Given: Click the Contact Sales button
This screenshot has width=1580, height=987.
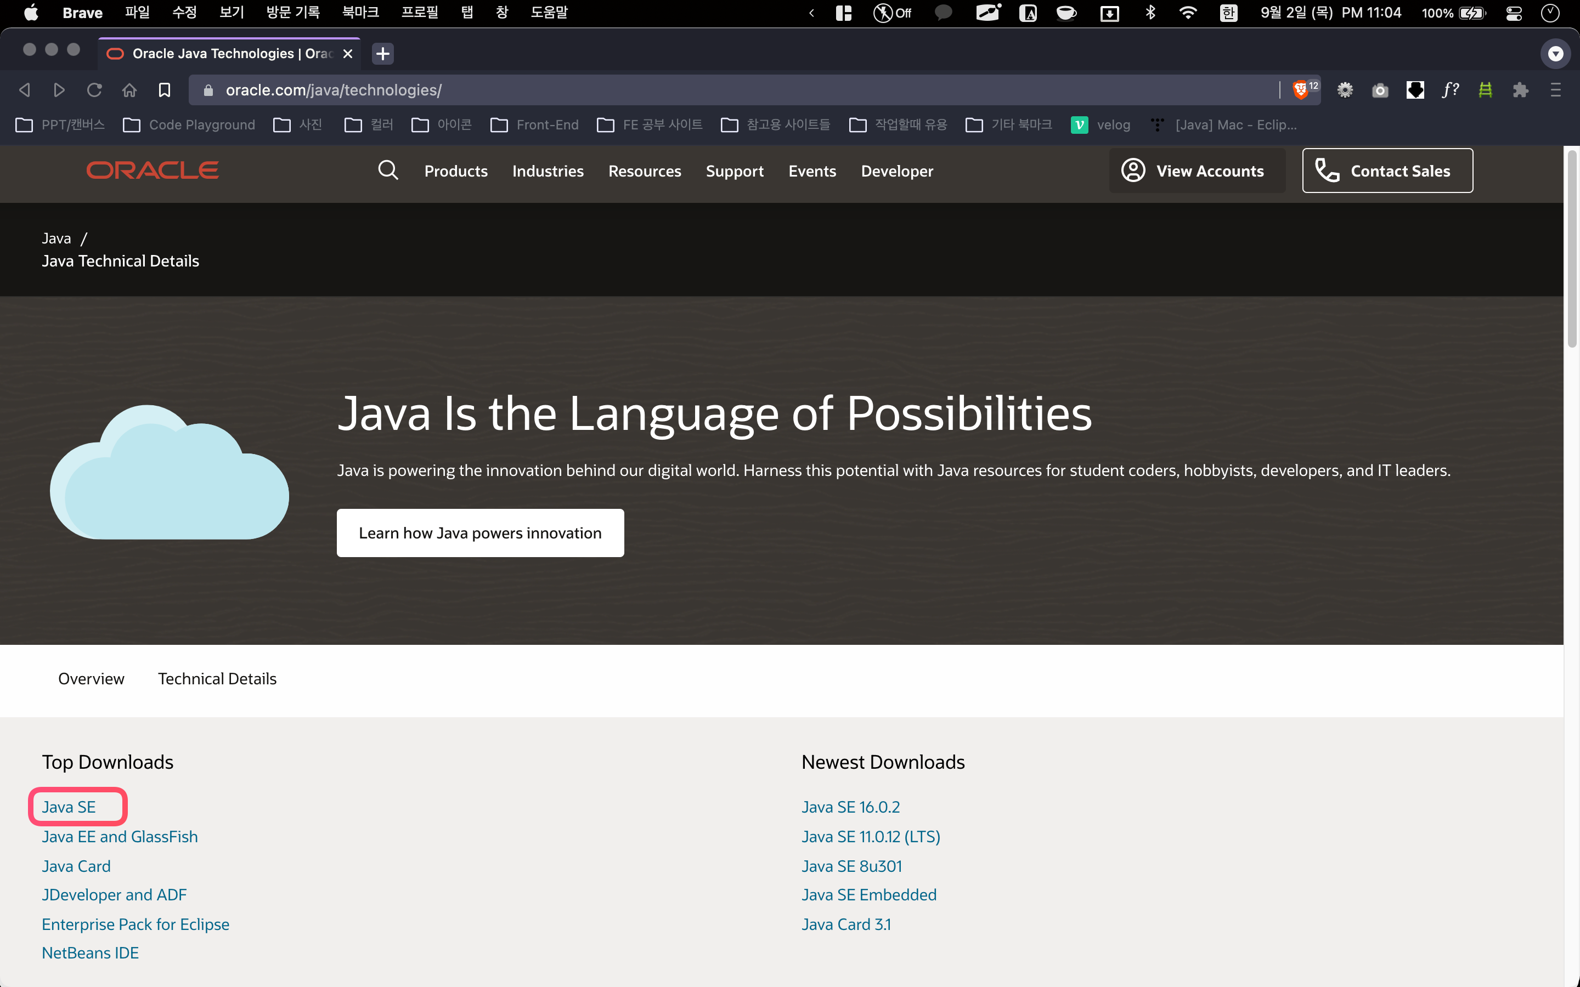Looking at the screenshot, I should point(1387,171).
